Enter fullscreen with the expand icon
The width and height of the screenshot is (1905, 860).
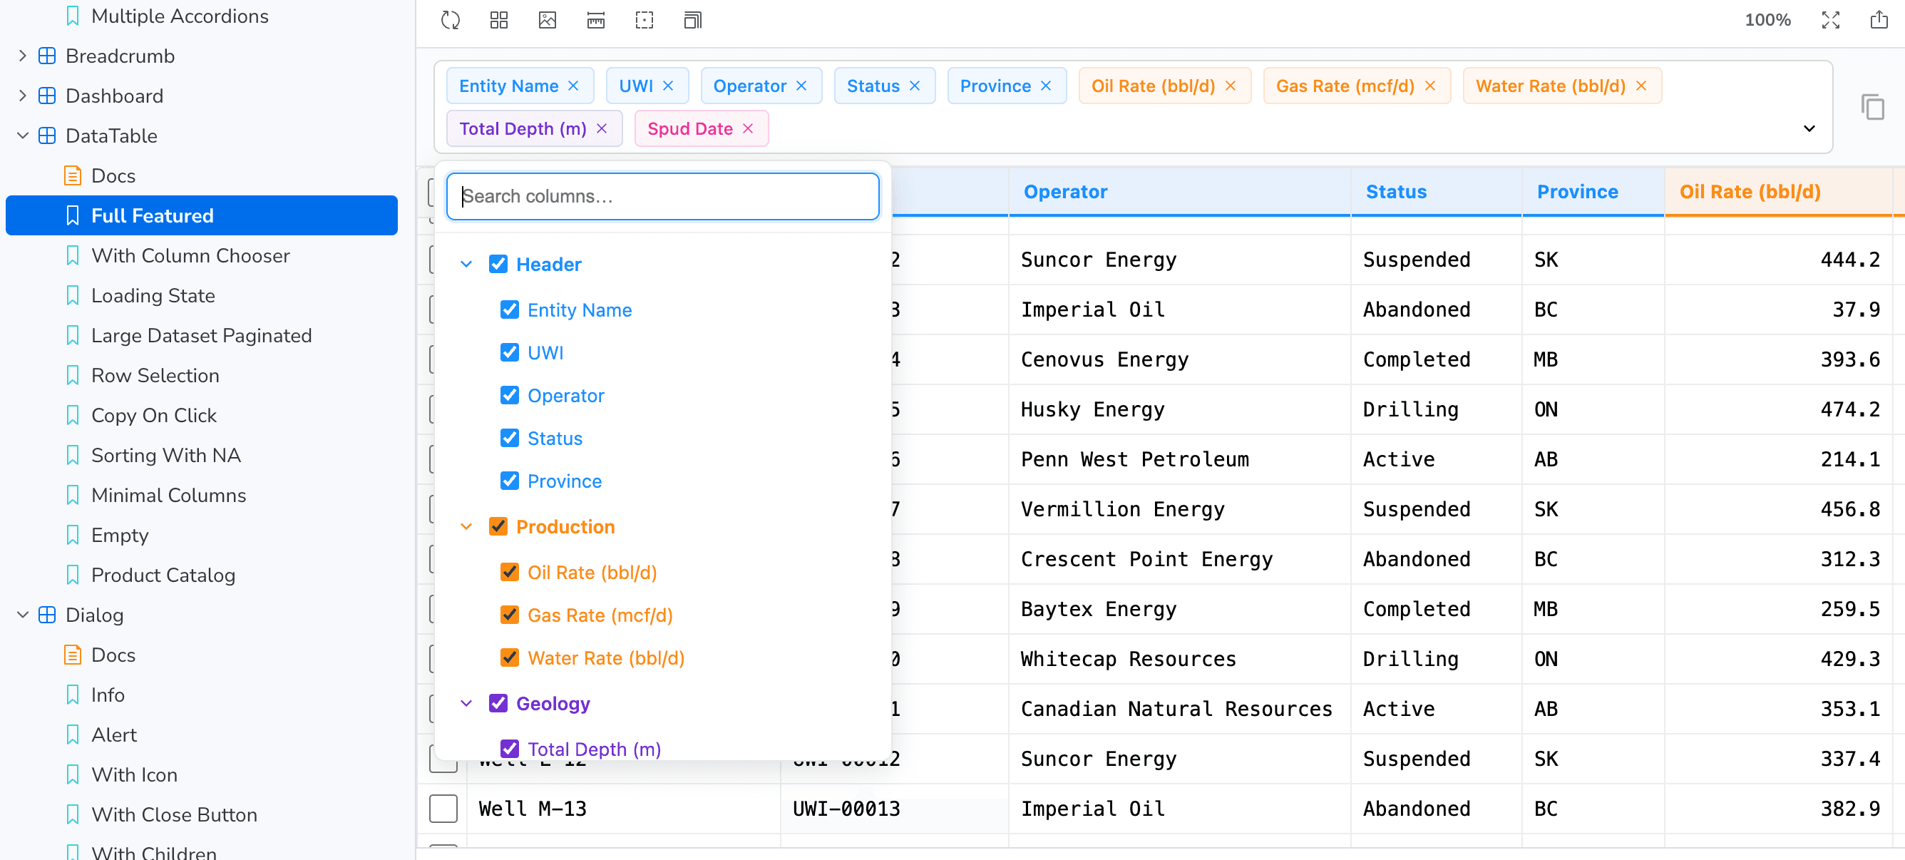point(1830,20)
